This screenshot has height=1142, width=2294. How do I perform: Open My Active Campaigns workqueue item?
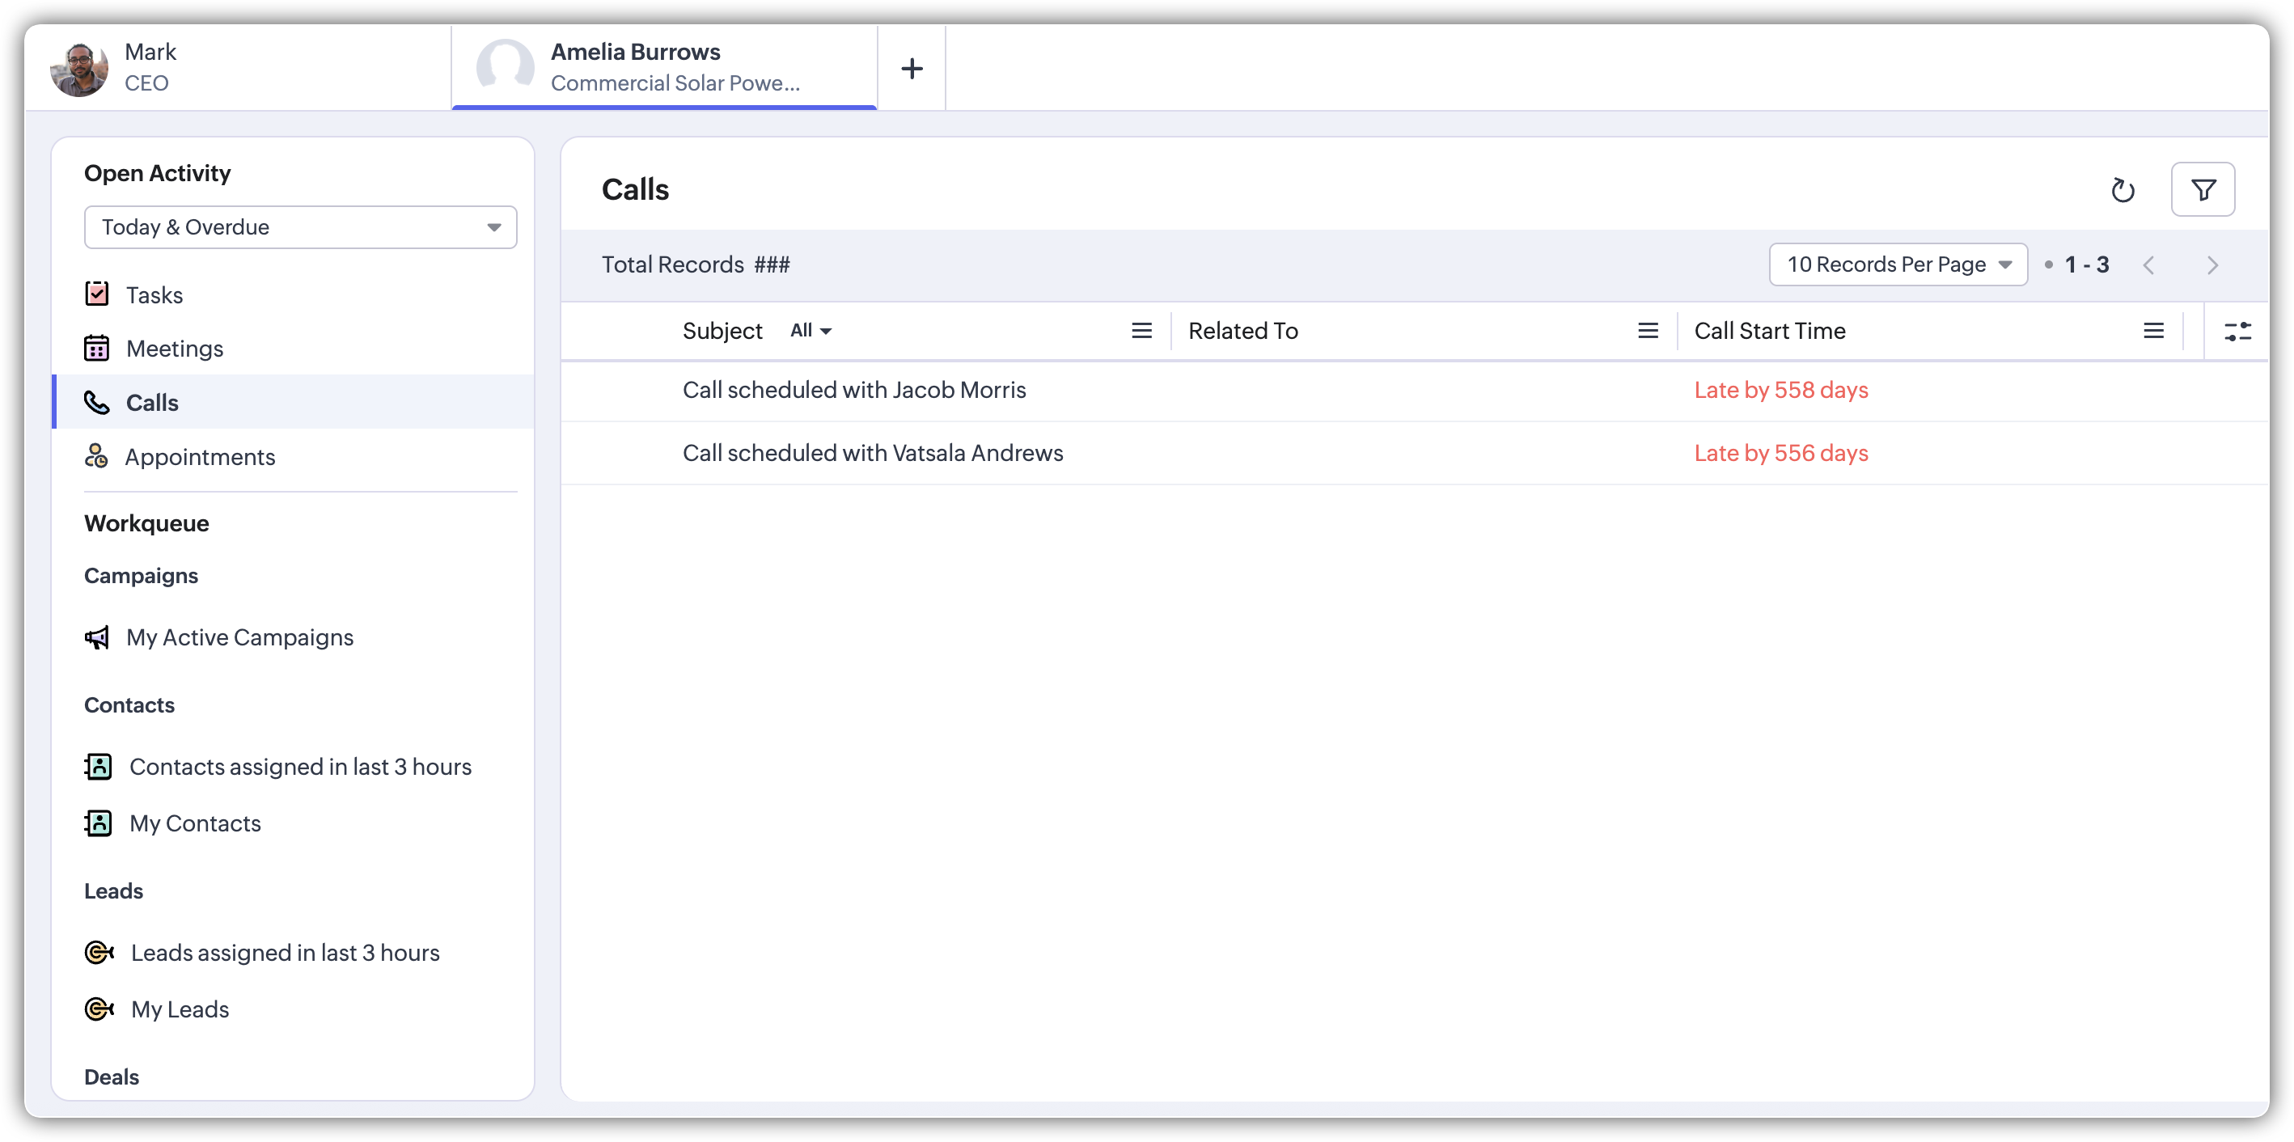tap(239, 637)
